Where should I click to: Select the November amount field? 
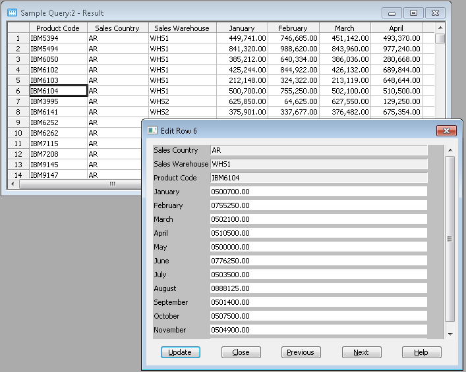[x=318, y=330]
